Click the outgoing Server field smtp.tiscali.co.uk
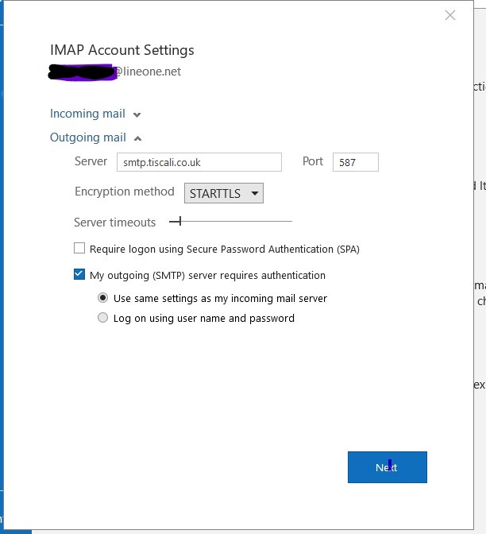486x534 pixels. [x=199, y=162]
